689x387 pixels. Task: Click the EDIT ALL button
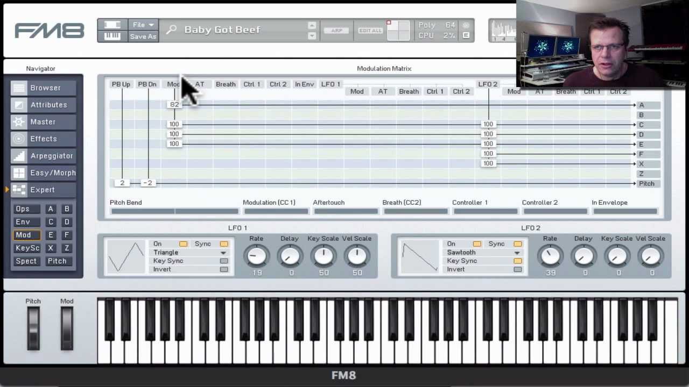point(370,31)
